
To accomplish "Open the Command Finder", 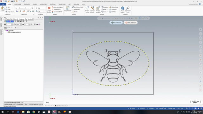I will click(128, 9).
